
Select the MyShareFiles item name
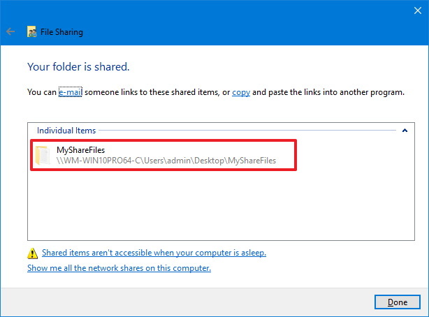[x=81, y=150]
